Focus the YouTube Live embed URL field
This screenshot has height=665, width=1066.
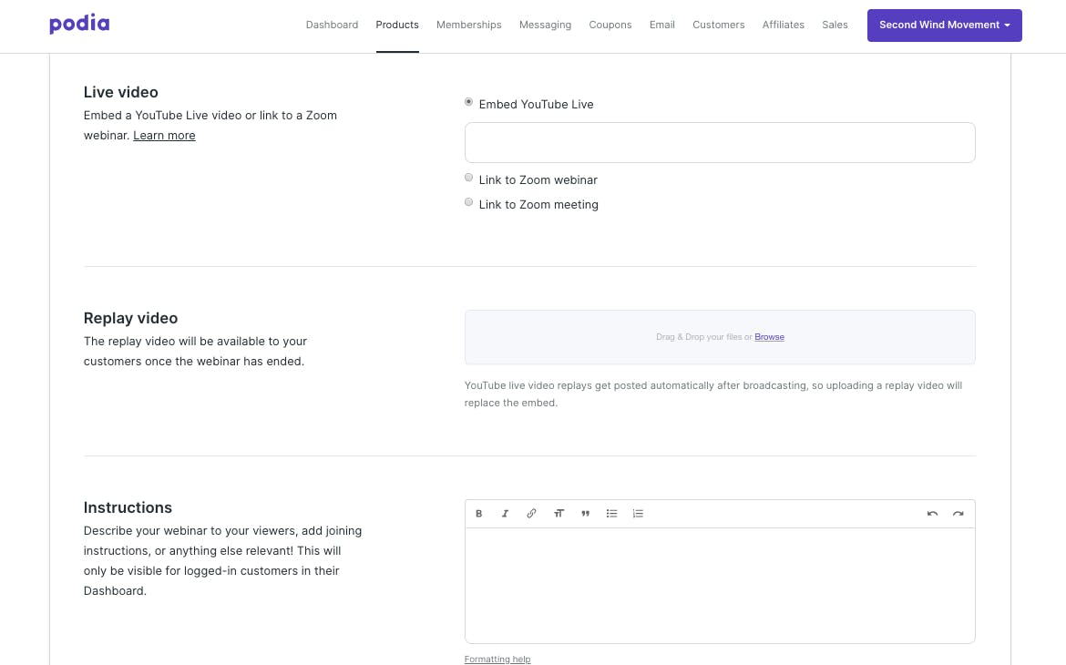pyautogui.click(x=720, y=142)
